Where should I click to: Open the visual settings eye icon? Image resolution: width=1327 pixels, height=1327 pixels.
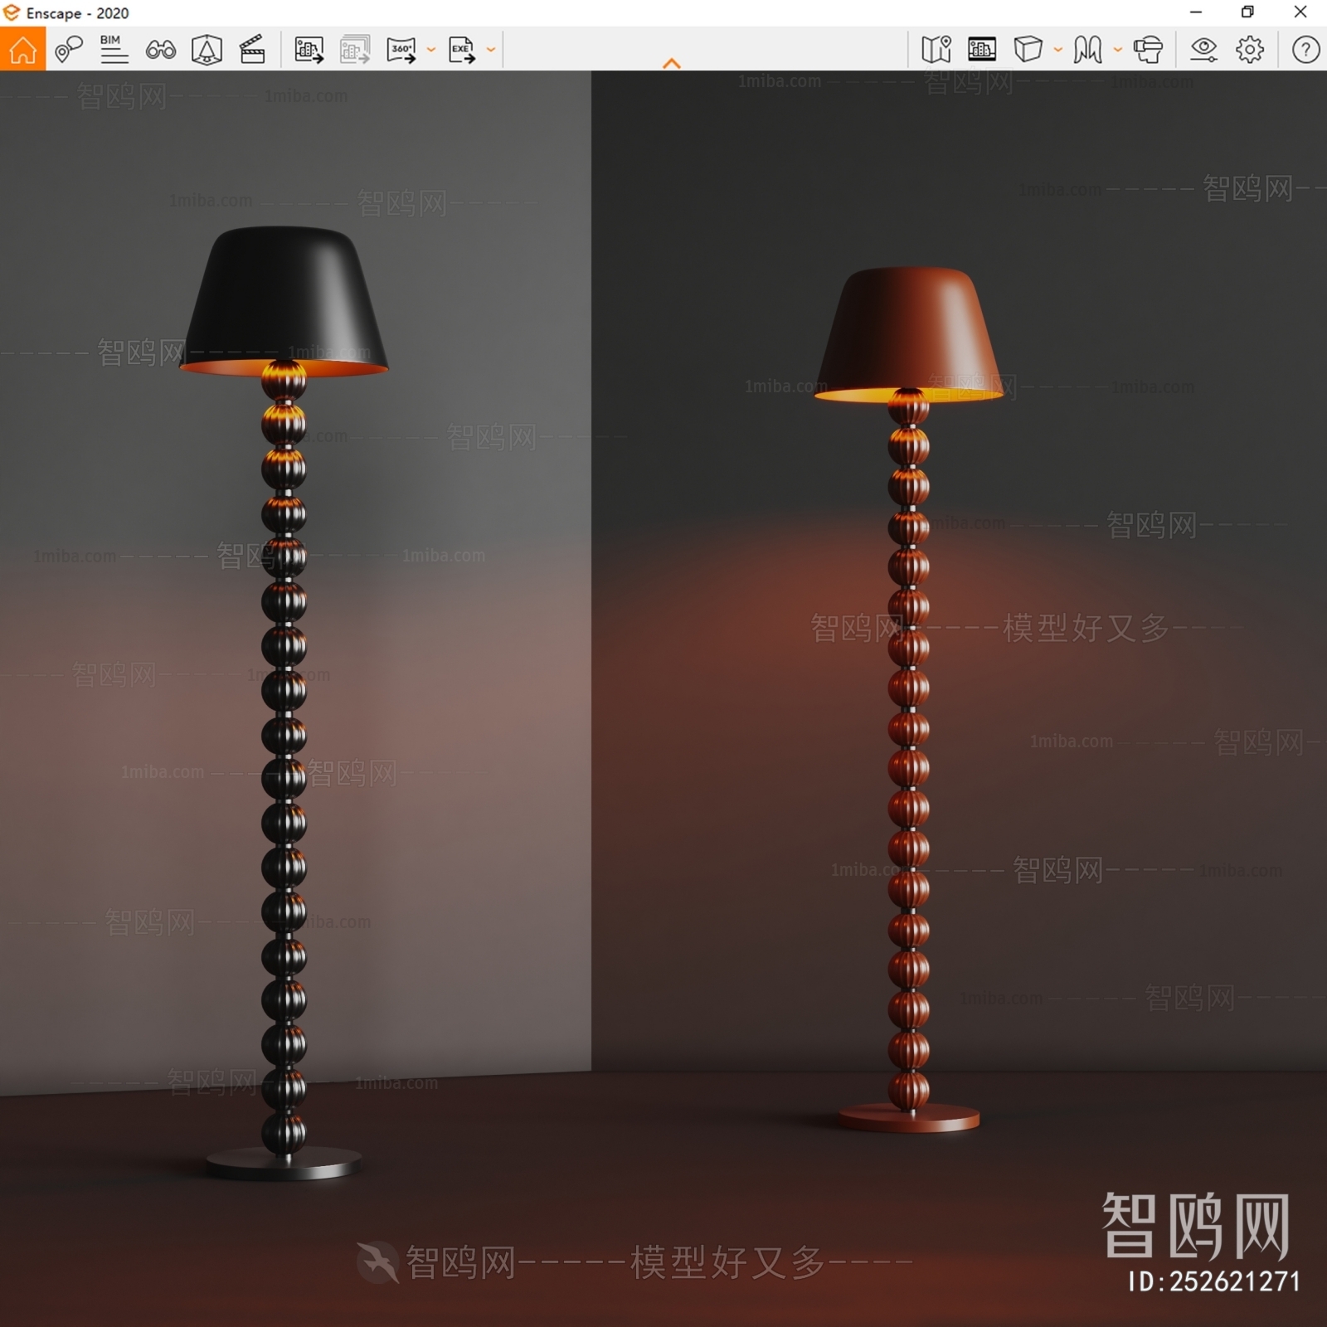click(x=1203, y=50)
